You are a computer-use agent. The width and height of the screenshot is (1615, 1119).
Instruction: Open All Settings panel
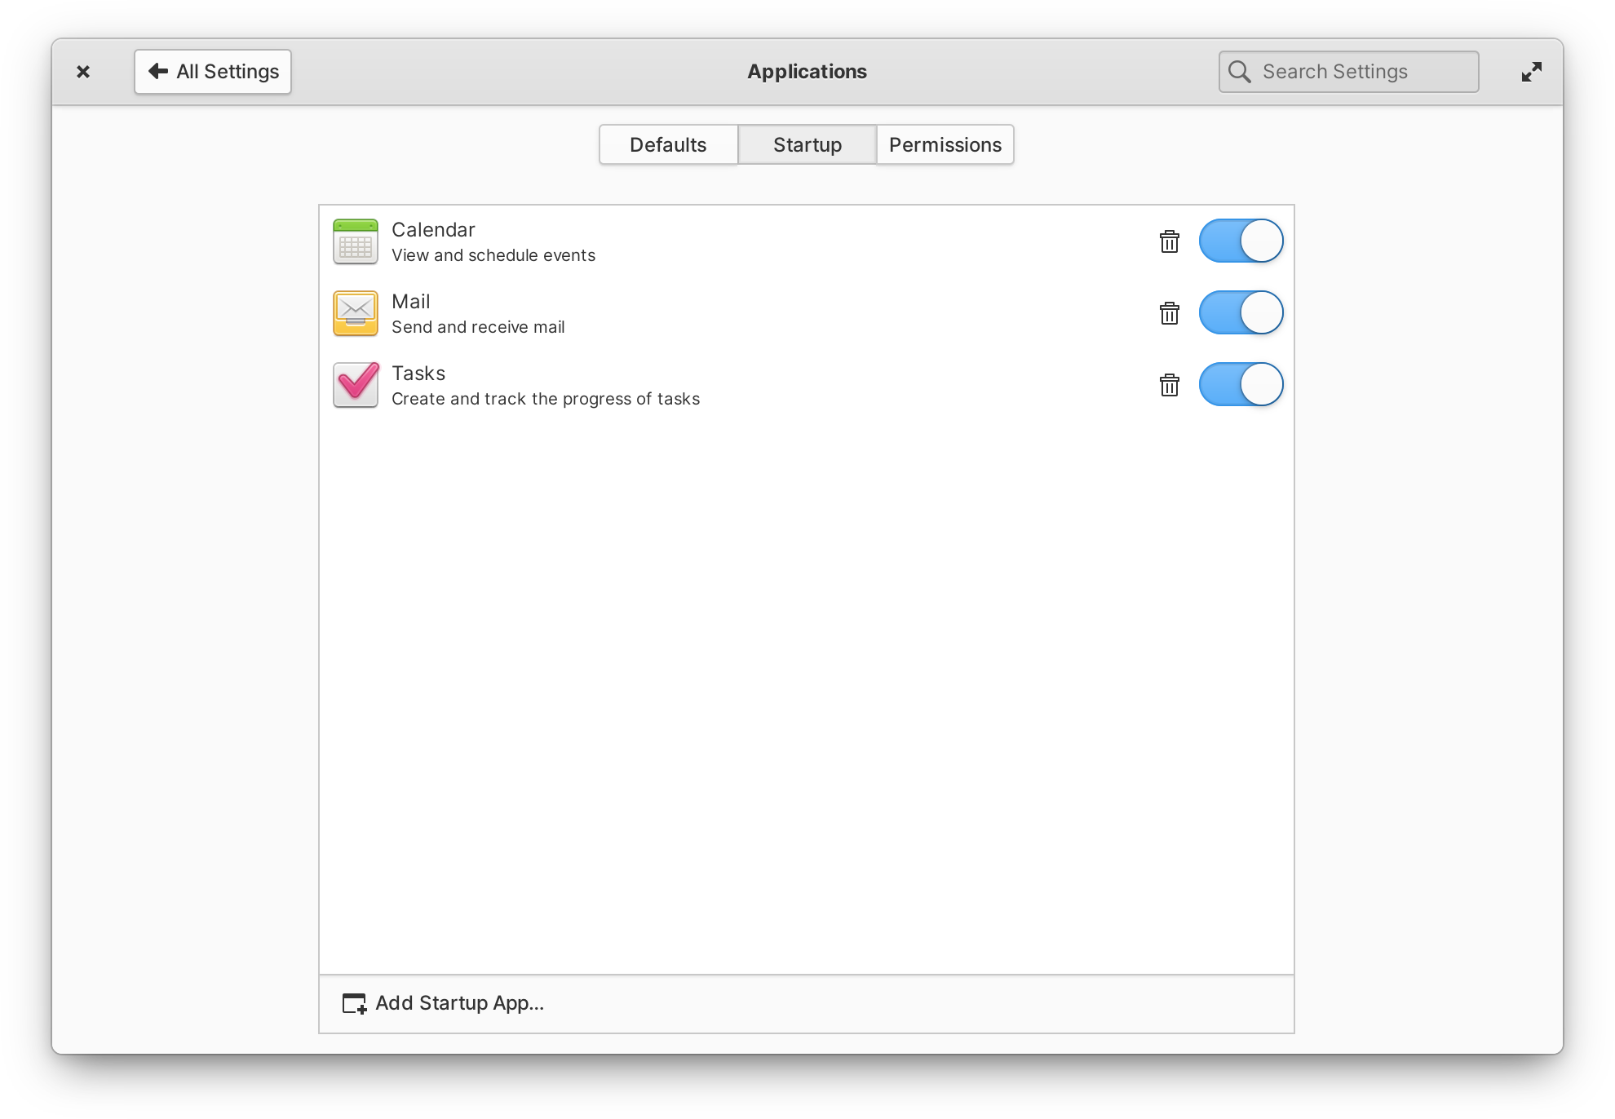click(x=212, y=70)
